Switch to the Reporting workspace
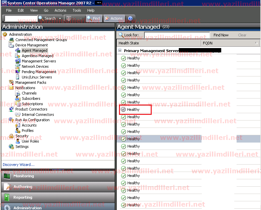Image resolution: width=261 pixels, height=210 pixels. pyautogui.click(x=58, y=197)
